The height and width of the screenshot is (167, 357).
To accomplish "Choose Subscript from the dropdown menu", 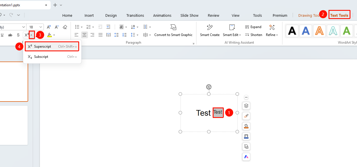I will [52, 57].
